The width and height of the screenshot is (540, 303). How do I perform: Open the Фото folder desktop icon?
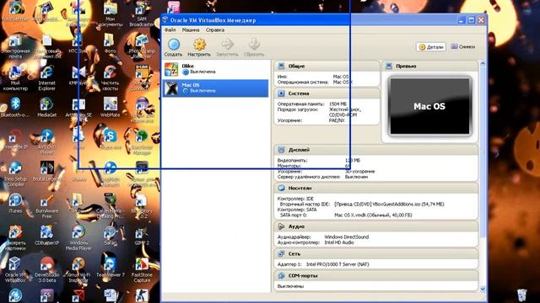click(x=110, y=44)
